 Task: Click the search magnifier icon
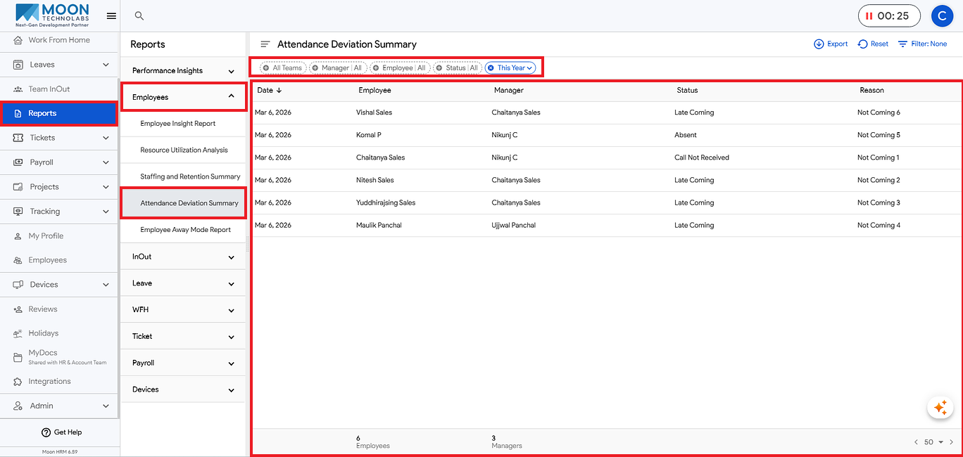tap(139, 15)
